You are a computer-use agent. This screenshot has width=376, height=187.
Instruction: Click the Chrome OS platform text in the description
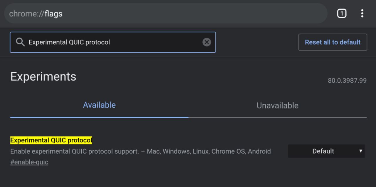click(x=228, y=152)
